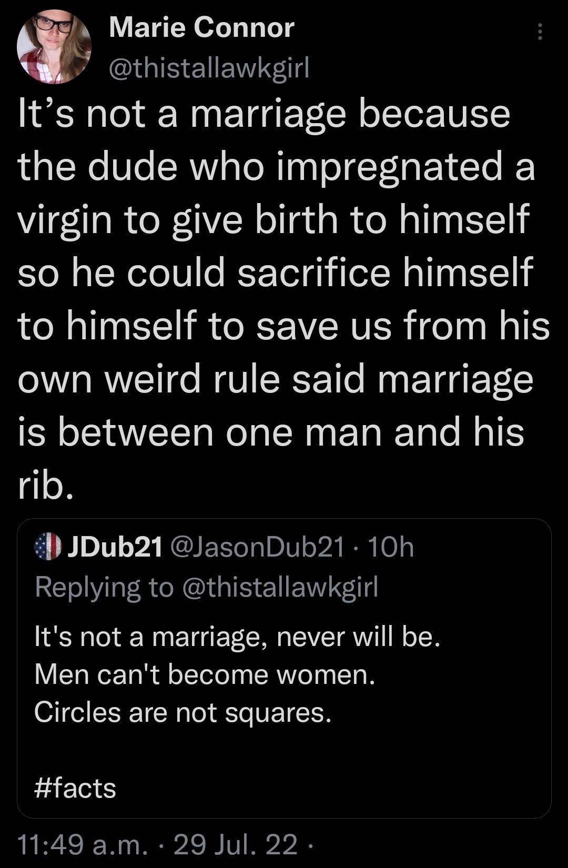568x868 pixels.
Task: Open the @JasonDub21 handle
Action: (x=257, y=547)
